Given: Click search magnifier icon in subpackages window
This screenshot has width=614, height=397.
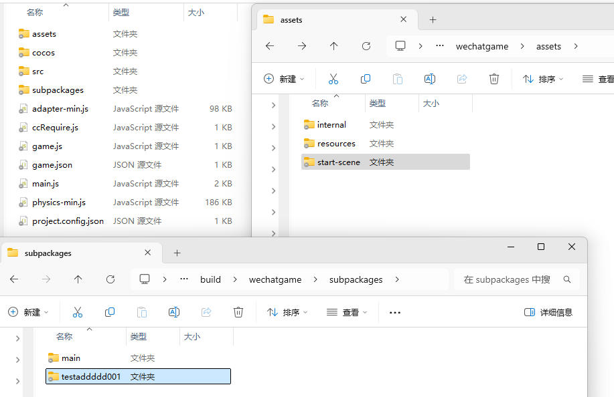Looking at the screenshot, I should tap(566, 279).
